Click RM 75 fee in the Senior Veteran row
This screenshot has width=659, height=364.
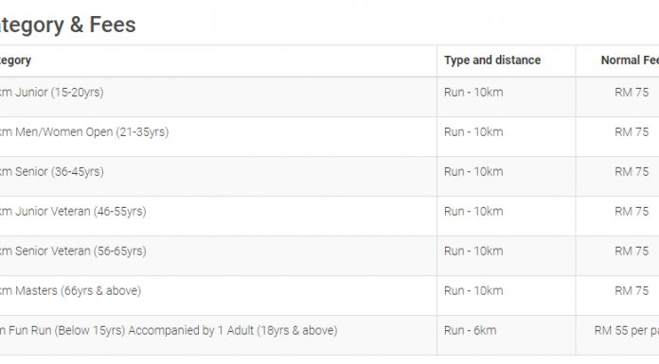pos(632,251)
